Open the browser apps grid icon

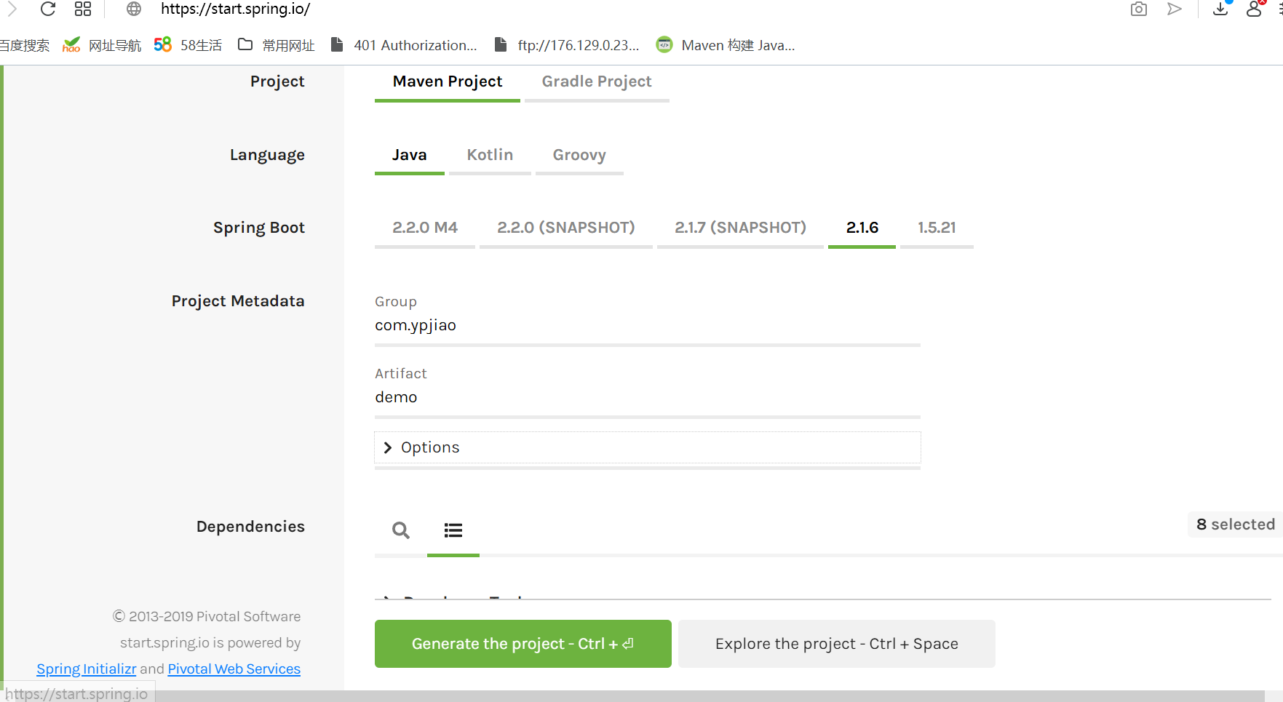coord(83,9)
